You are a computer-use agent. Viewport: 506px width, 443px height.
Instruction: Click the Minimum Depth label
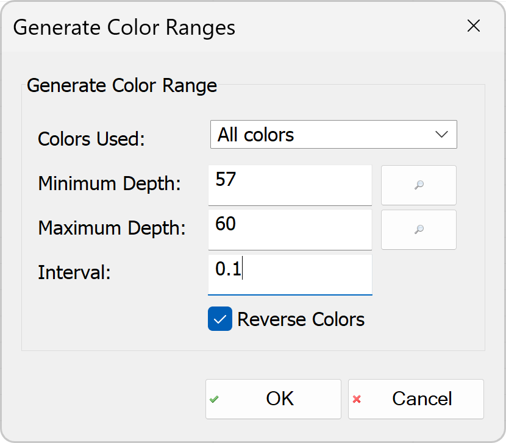coord(109,183)
